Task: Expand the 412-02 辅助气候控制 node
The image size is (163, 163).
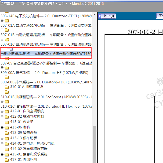Action: 2,117
